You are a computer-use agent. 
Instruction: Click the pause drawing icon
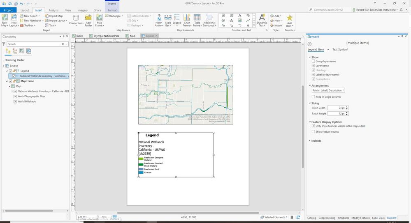292,217
